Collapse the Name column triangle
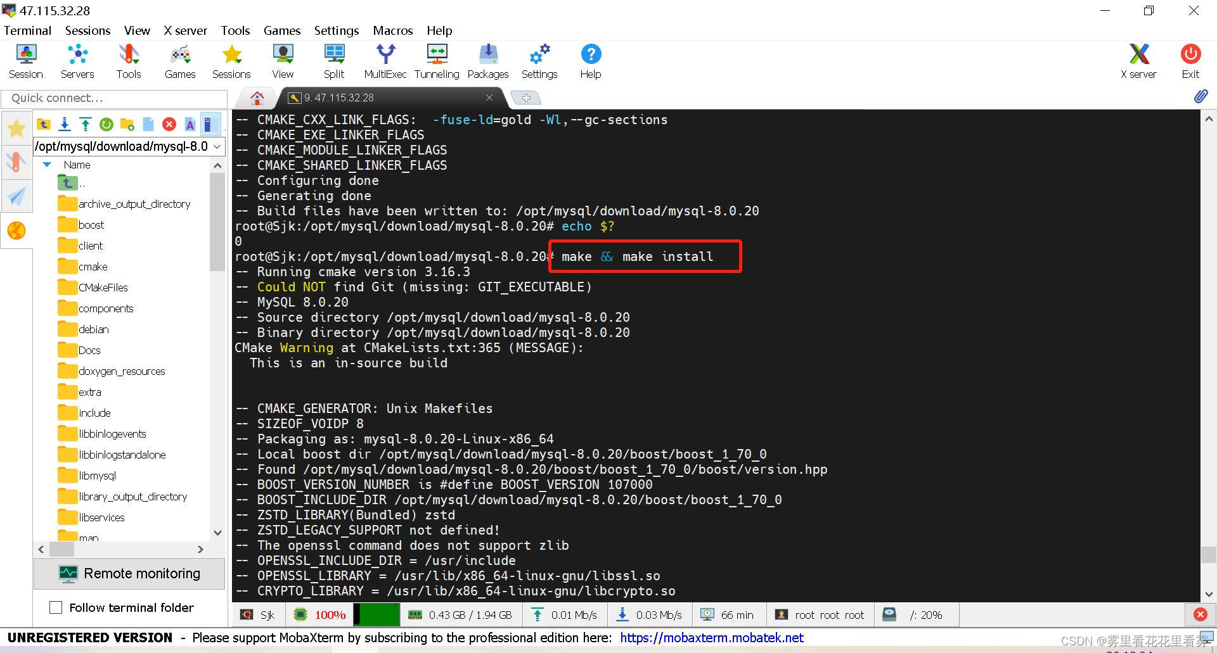Viewport: 1217px width, 653px height. [x=47, y=165]
